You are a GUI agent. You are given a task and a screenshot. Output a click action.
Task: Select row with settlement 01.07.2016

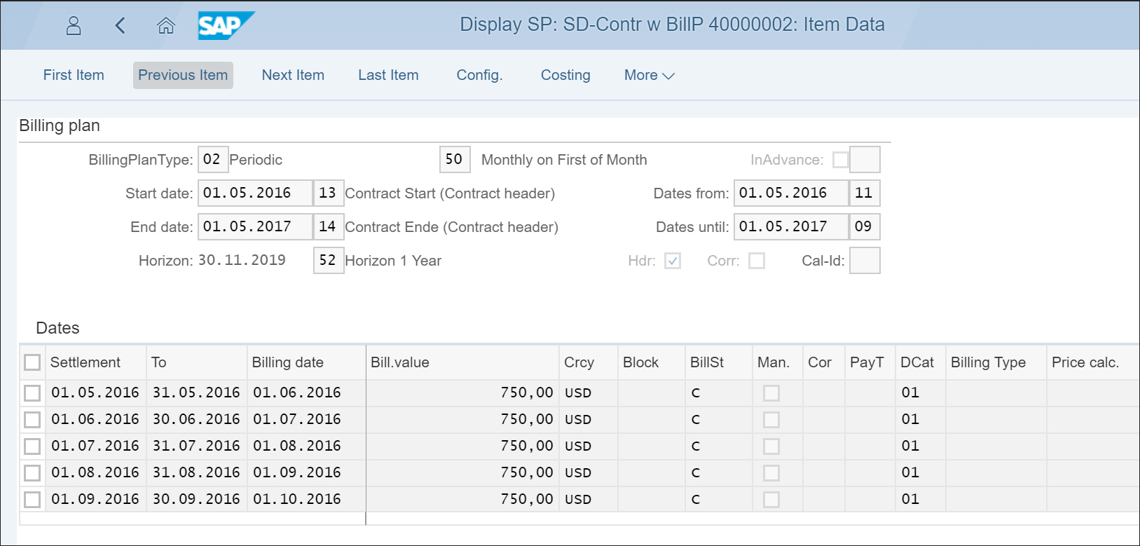(32, 446)
